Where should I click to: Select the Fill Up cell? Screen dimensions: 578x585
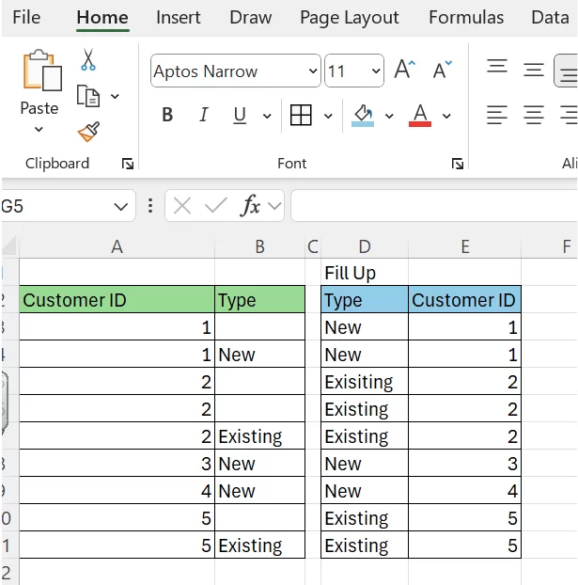(365, 273)
